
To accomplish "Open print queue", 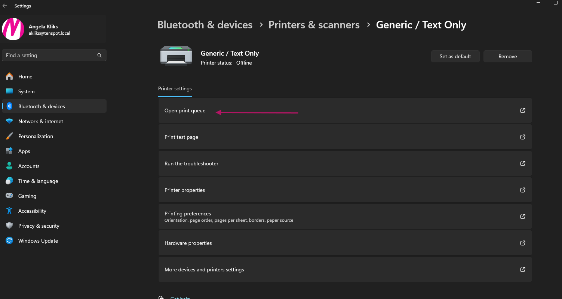I will coord(345,110).
